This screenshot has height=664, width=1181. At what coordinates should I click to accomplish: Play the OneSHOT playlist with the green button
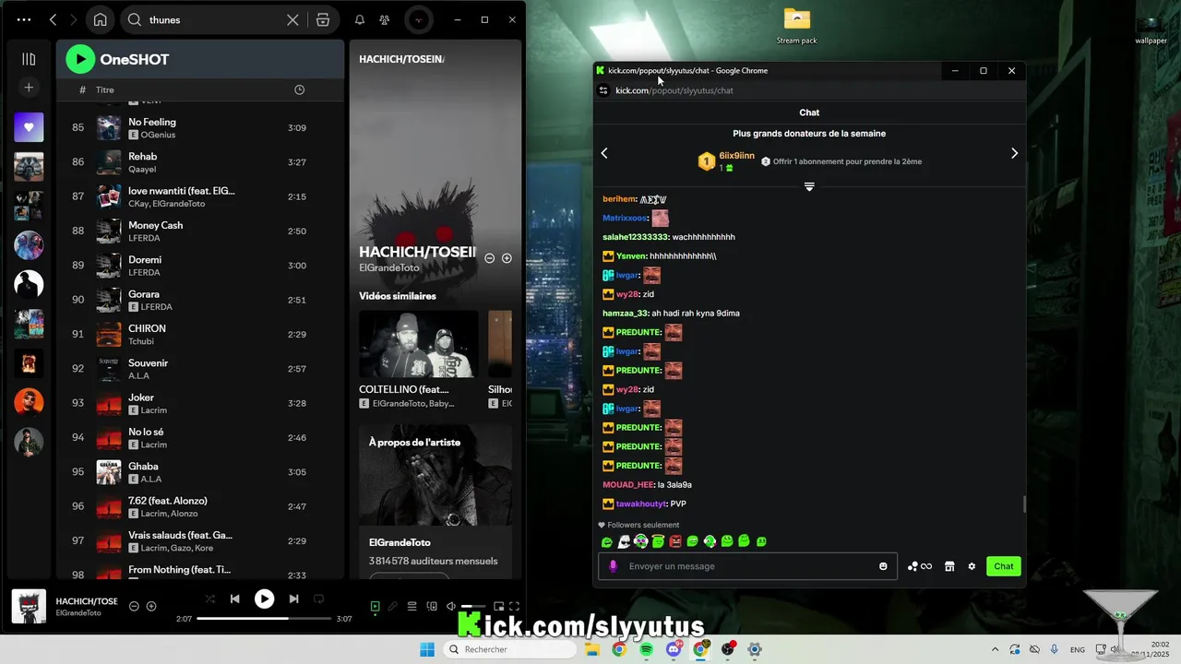80,59
